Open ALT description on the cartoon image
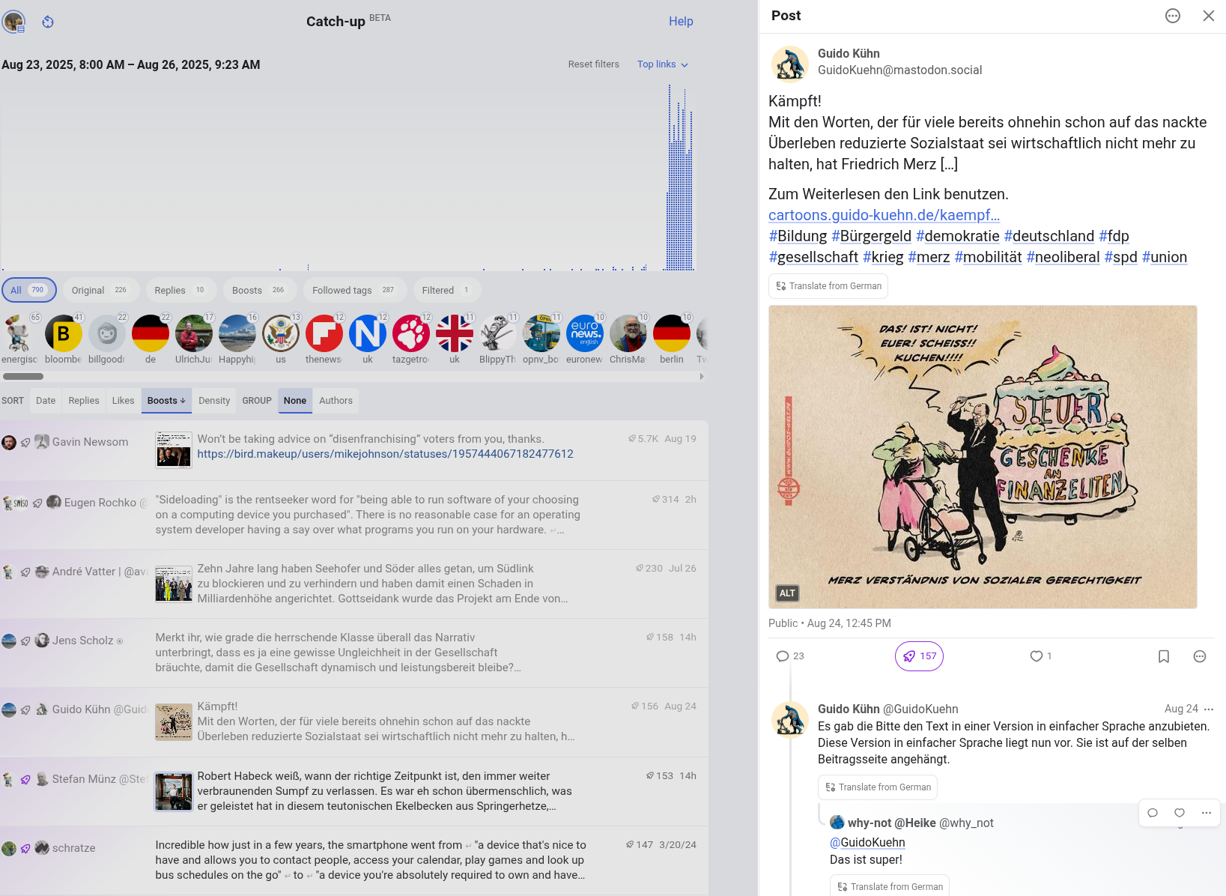This screenshot has height=896, width=1226. tap(787, 593)
